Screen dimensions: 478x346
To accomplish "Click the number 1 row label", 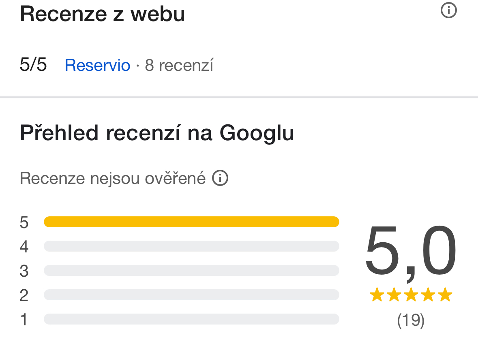I will coord(24,320).
